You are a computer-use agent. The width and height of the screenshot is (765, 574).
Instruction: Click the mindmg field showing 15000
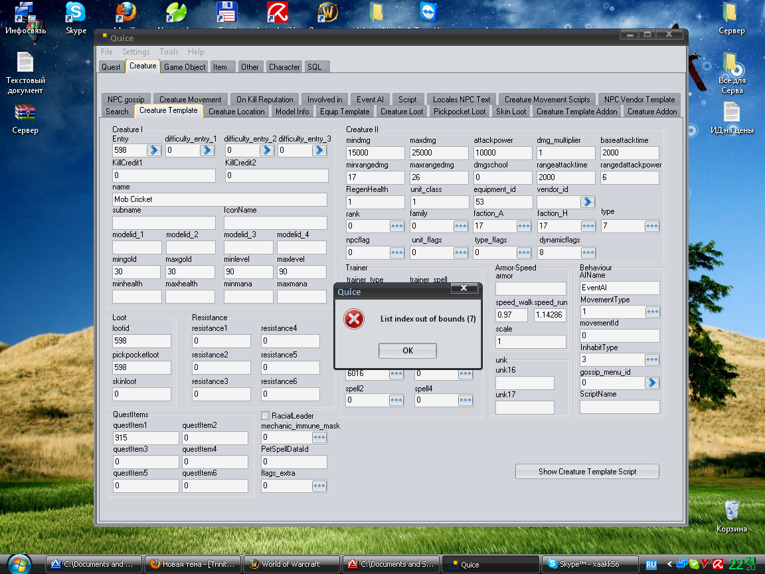pyautogui.click(x=375, y=153)
